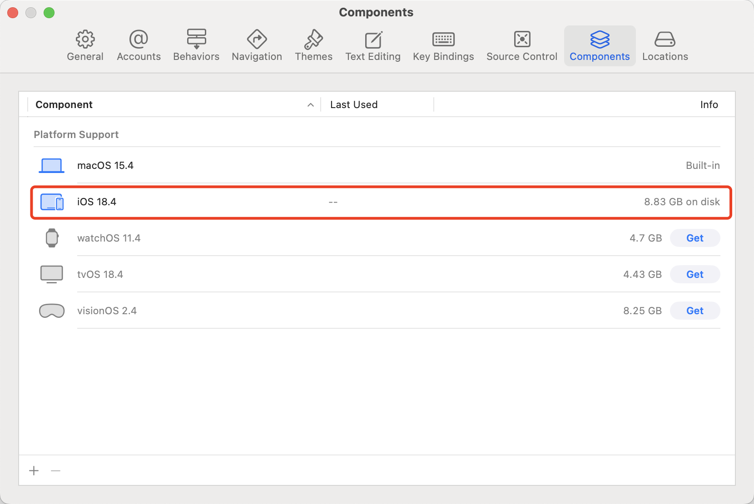754x504 pixels.
Task: Select the visionOS 2.4 row name
Action: [x=107, y=311]
